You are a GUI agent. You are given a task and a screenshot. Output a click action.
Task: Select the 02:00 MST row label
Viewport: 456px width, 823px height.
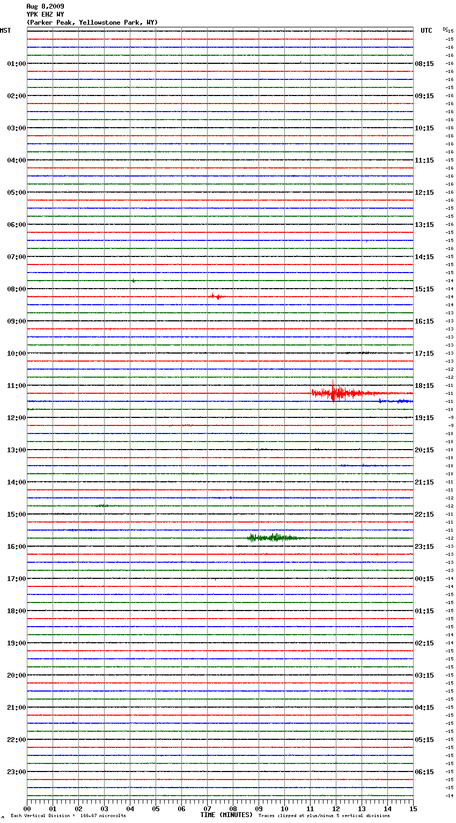pos(17,96)
